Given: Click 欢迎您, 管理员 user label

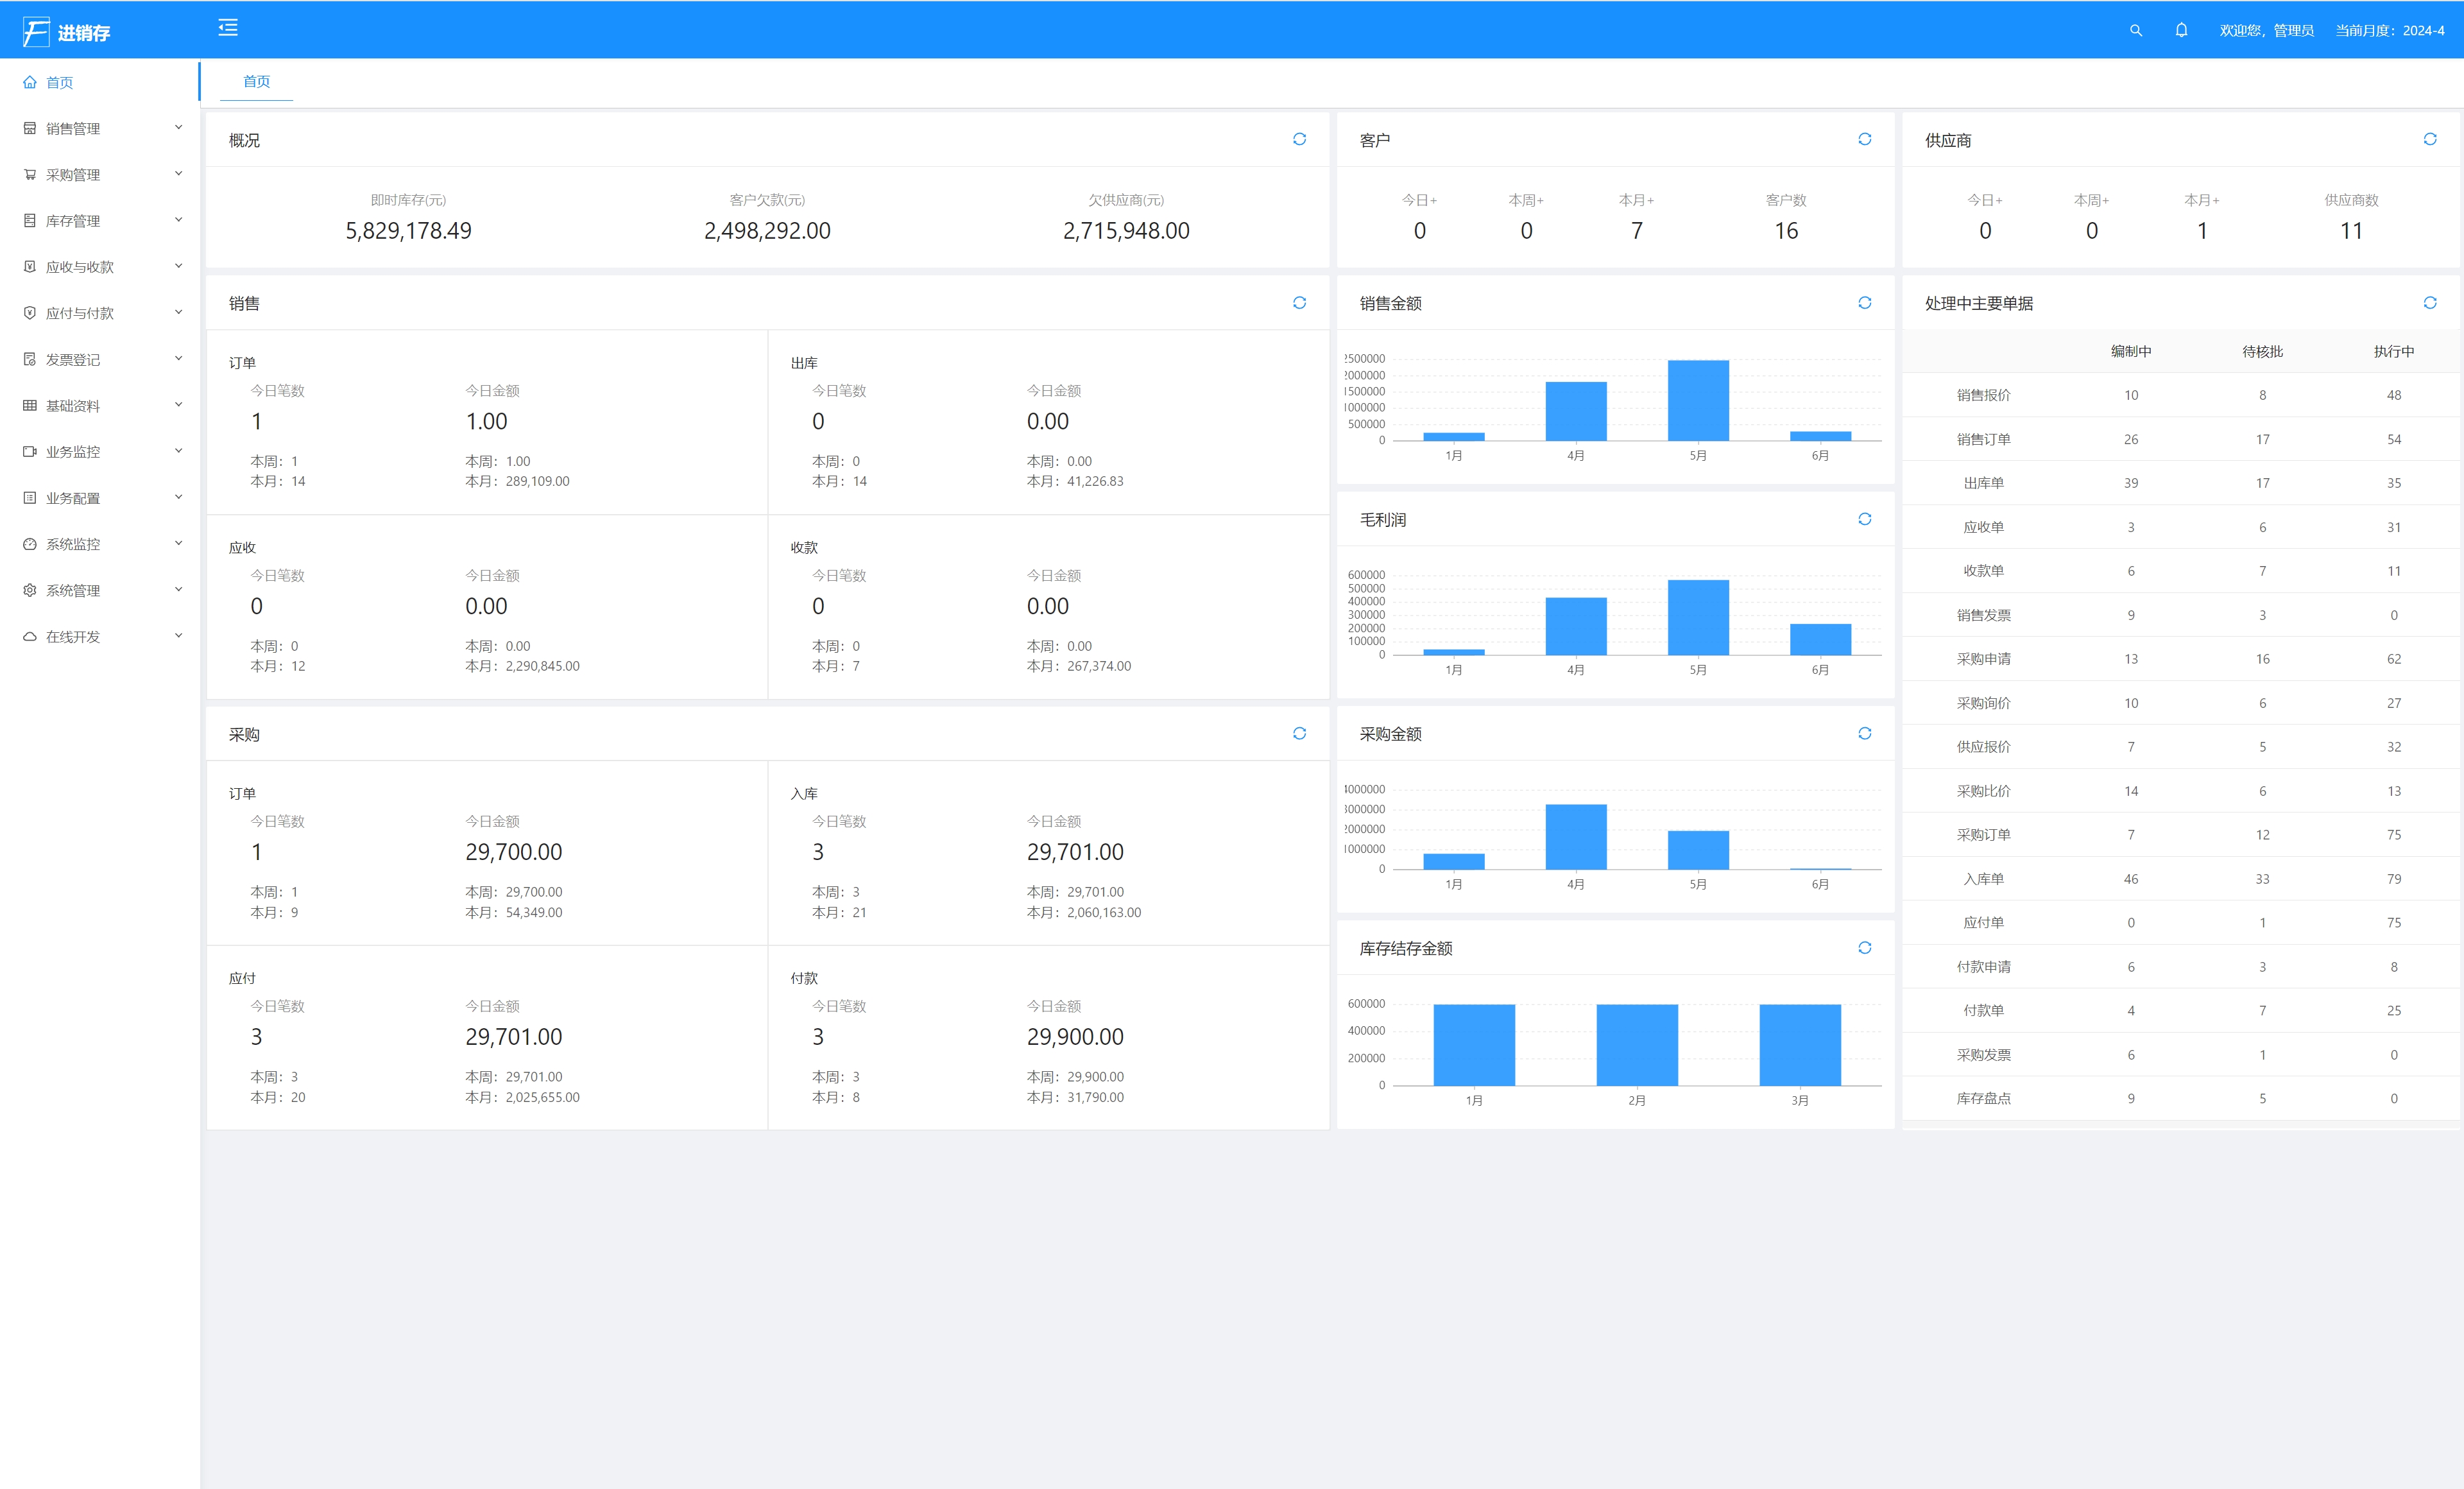Looking at the screenshot, I should (2266, 30).
